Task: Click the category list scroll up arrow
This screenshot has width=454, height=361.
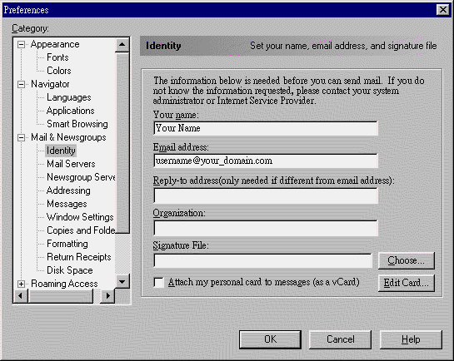Action: pyautogui.click(x=122, y=45)
